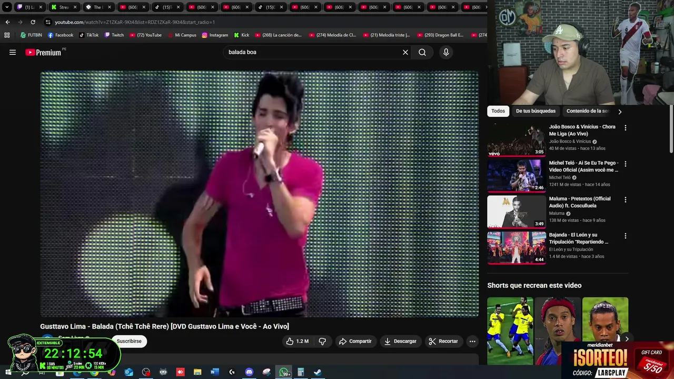Screen dimensions: 674x379
Task: Open Calculator from the taskbar
Action: (x=301, y=372)
